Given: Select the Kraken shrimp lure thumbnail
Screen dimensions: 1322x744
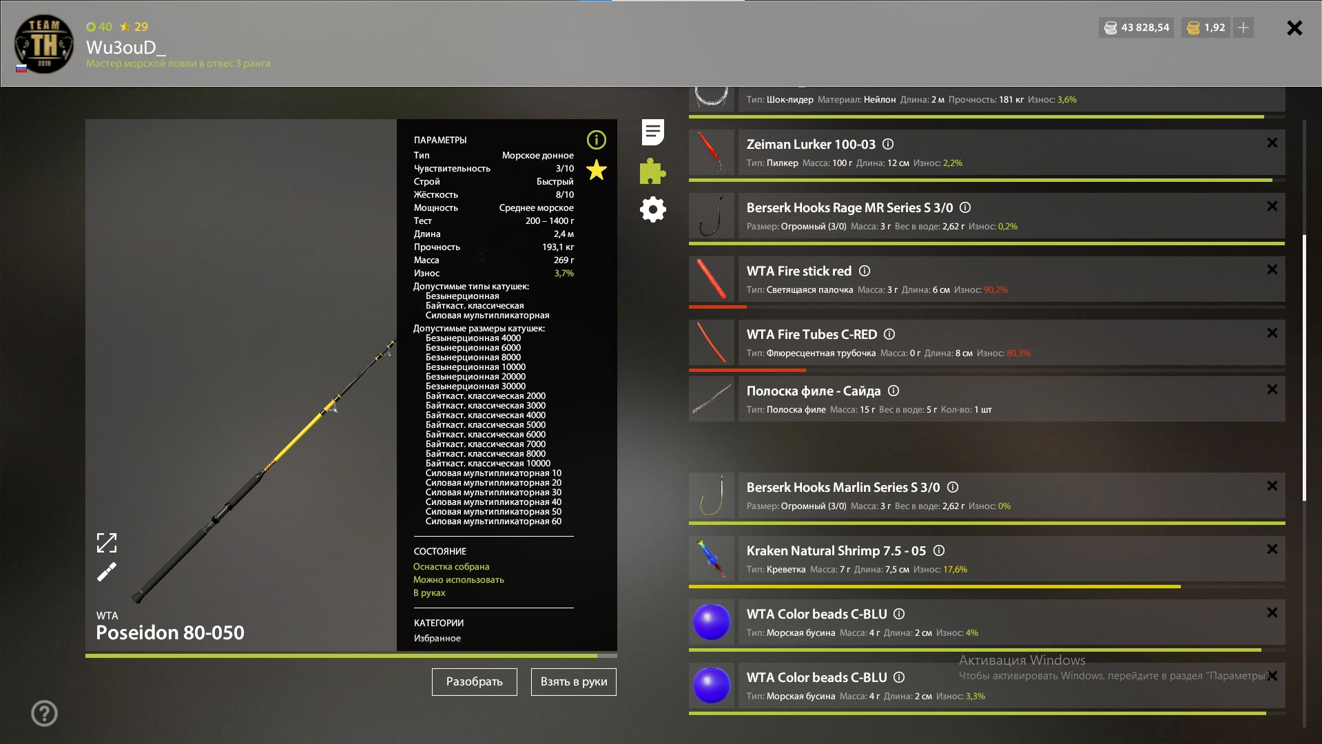Looking at the screenshot, I should (x=712, y=559).
